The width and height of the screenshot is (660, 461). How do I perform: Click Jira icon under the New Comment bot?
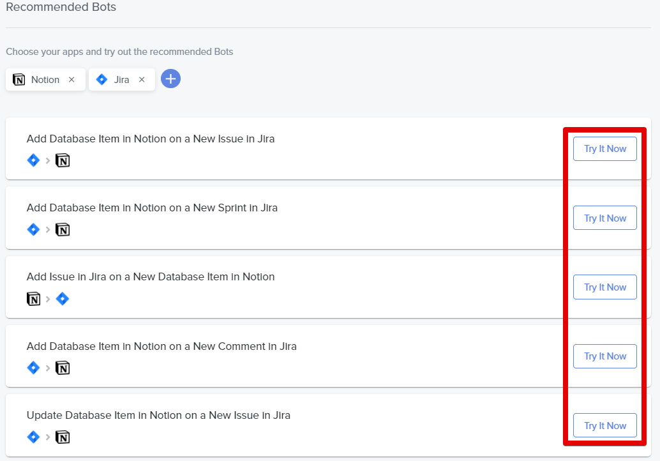pyautogui.click(x=34, y=368)
